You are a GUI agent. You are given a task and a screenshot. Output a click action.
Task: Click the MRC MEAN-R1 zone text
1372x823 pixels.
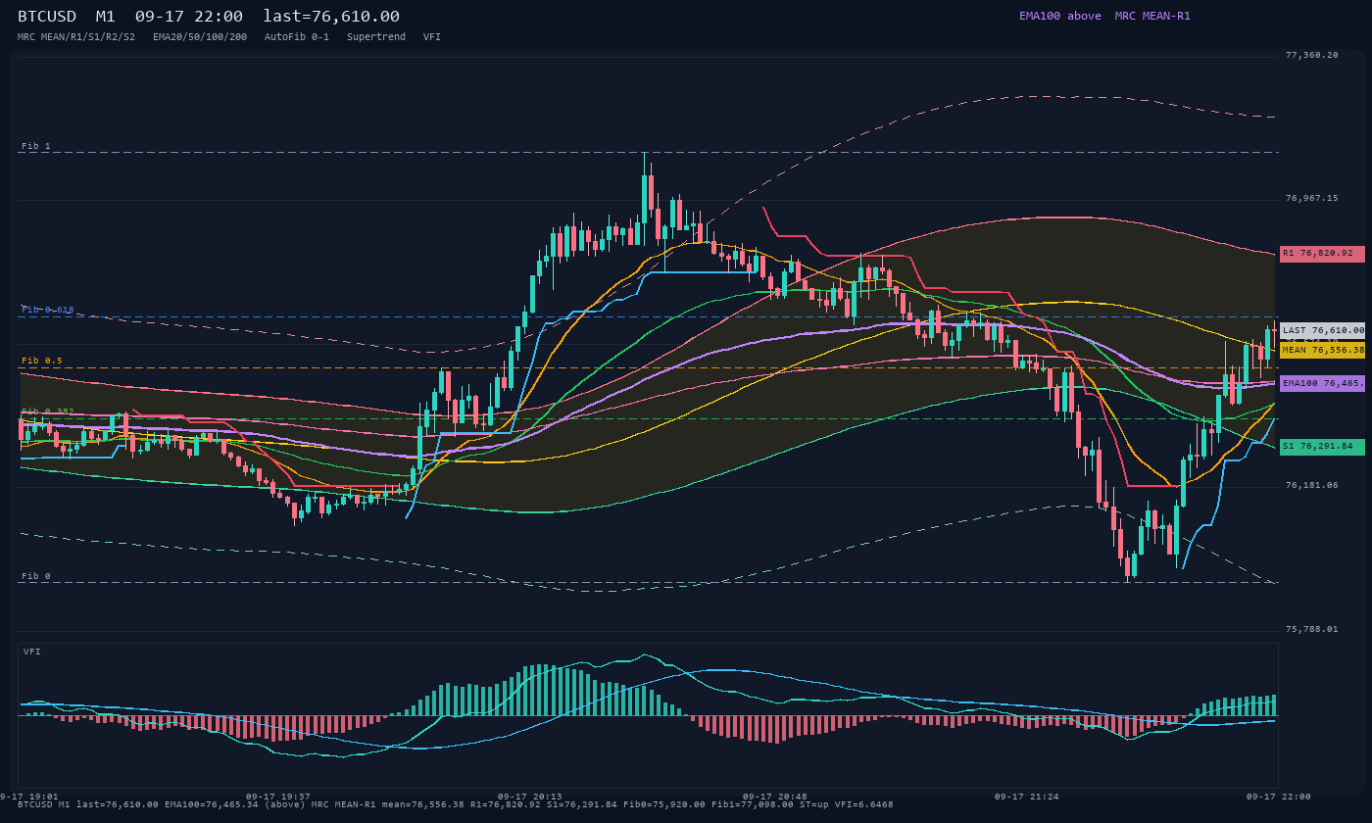click(1152, 16)
